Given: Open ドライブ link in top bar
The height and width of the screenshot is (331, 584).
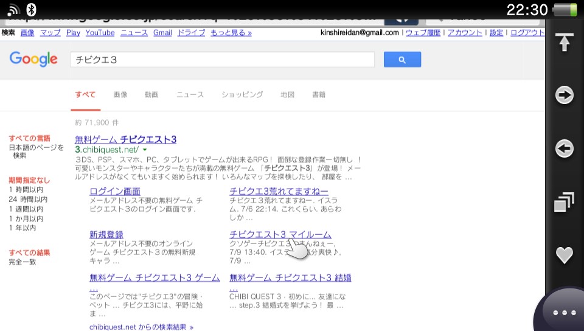Looking at the screenshot, I should click(191, 33).
